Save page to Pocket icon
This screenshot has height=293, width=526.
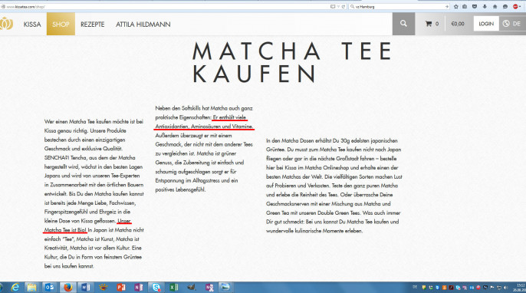point(475,6)
